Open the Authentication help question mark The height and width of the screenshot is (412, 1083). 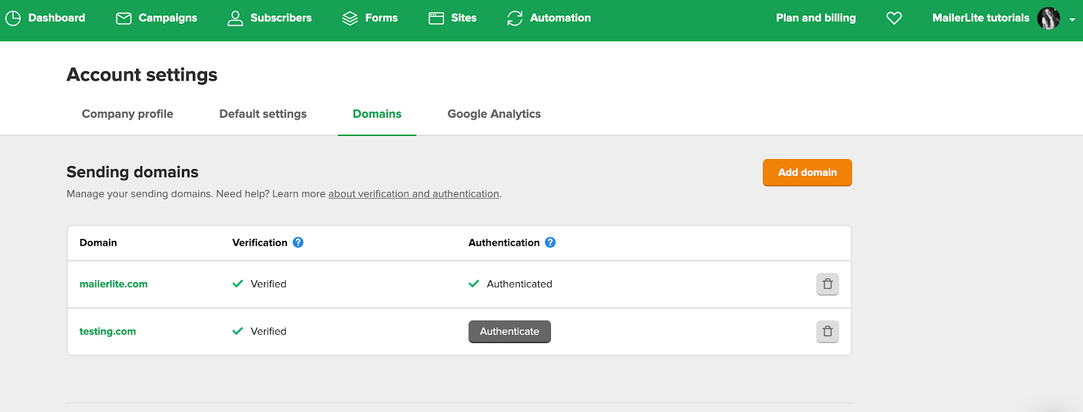click(x=550, y=242)
